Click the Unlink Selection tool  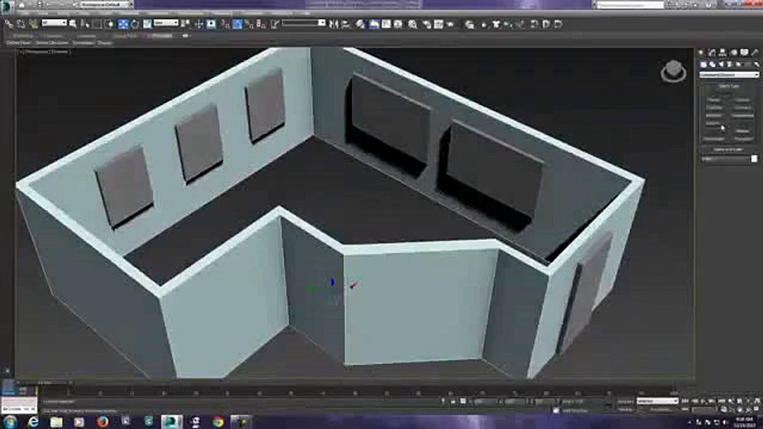pos(20,24)
